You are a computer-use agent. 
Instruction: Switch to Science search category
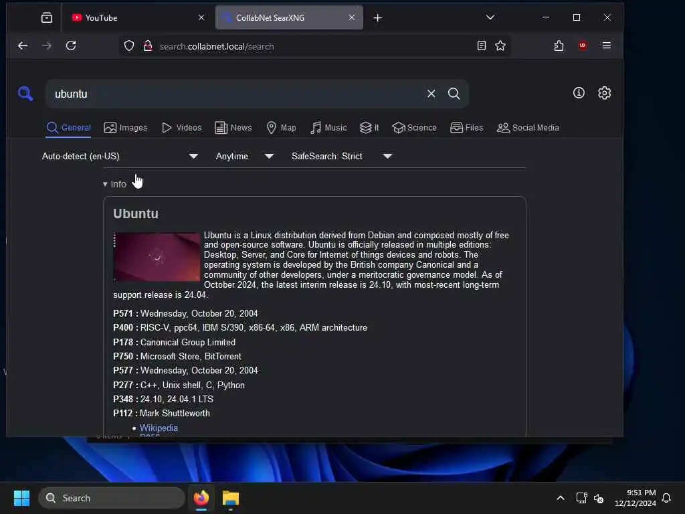[414, 128]
